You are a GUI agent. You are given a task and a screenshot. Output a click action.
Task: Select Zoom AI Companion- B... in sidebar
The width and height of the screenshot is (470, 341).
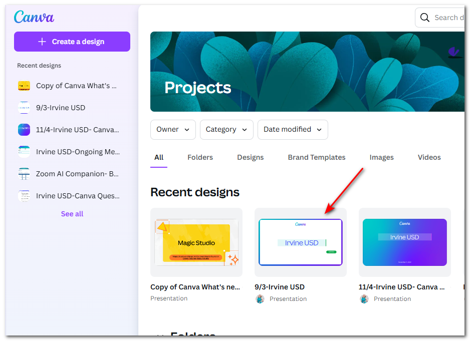(x=77, y=174)
